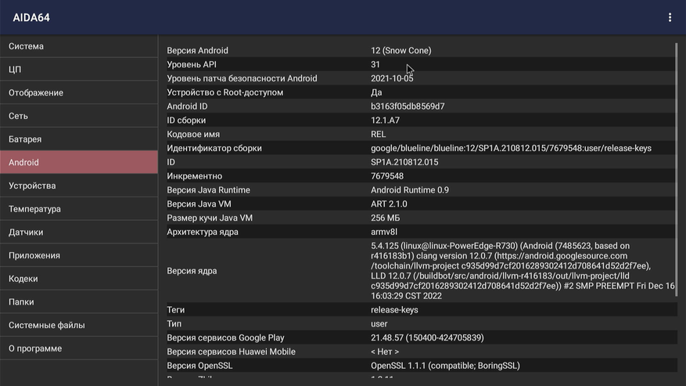Click the vertical scrollbar of details list
The width and height of the screenshot is (686, 386).
tap(676, 168)
